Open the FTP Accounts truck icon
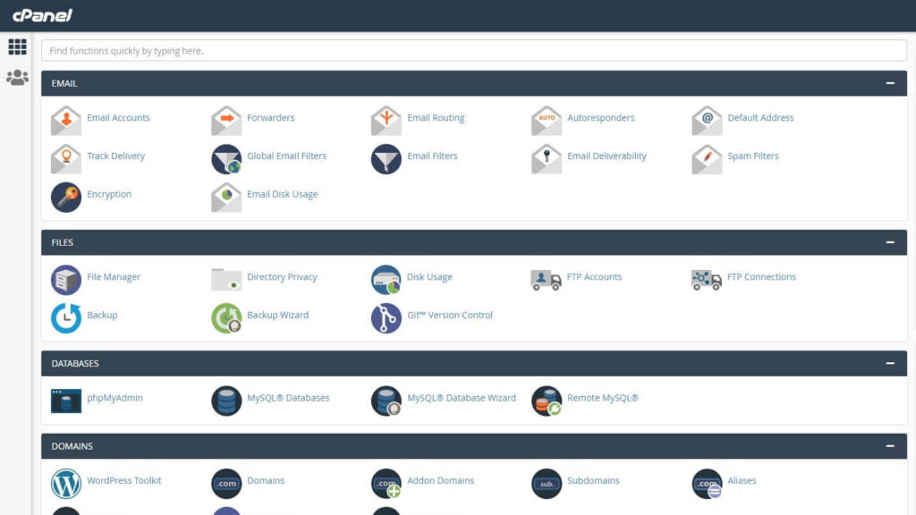Image resolution: width=916 pixels, height=515 pixels. click(x=546, y=279)
